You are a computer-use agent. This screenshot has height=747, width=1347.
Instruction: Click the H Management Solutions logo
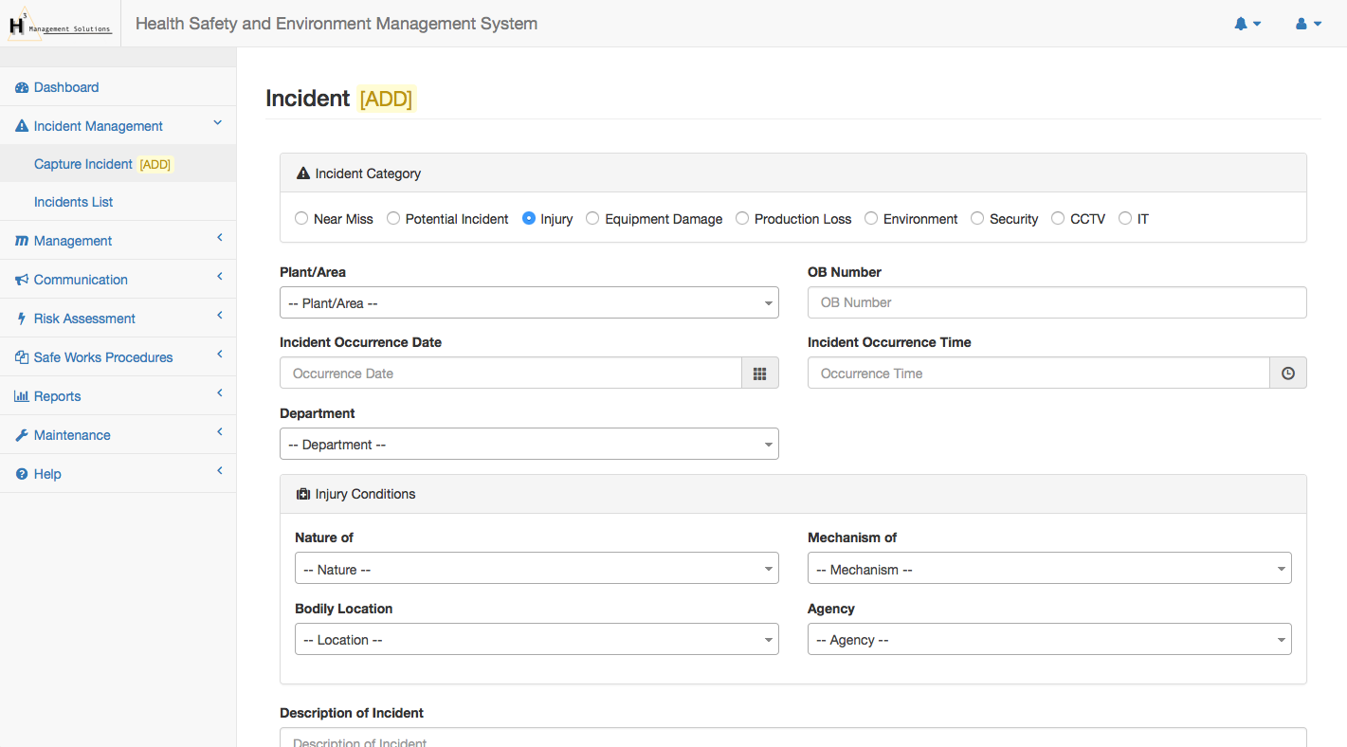pyautogui.click(x=61, y=24)
